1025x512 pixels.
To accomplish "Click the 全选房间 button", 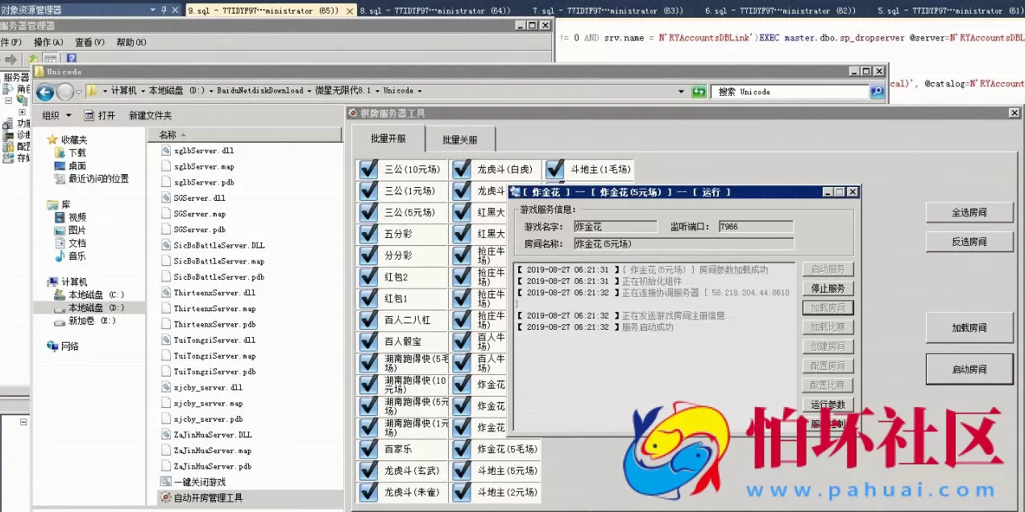I will point(969,213).
